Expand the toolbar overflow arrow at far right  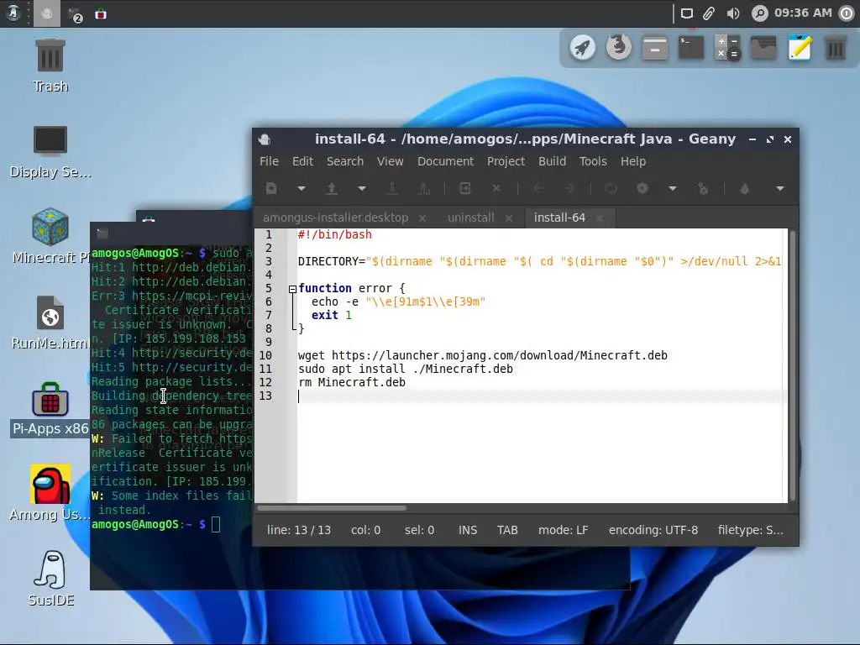click(x=780, y=189)
